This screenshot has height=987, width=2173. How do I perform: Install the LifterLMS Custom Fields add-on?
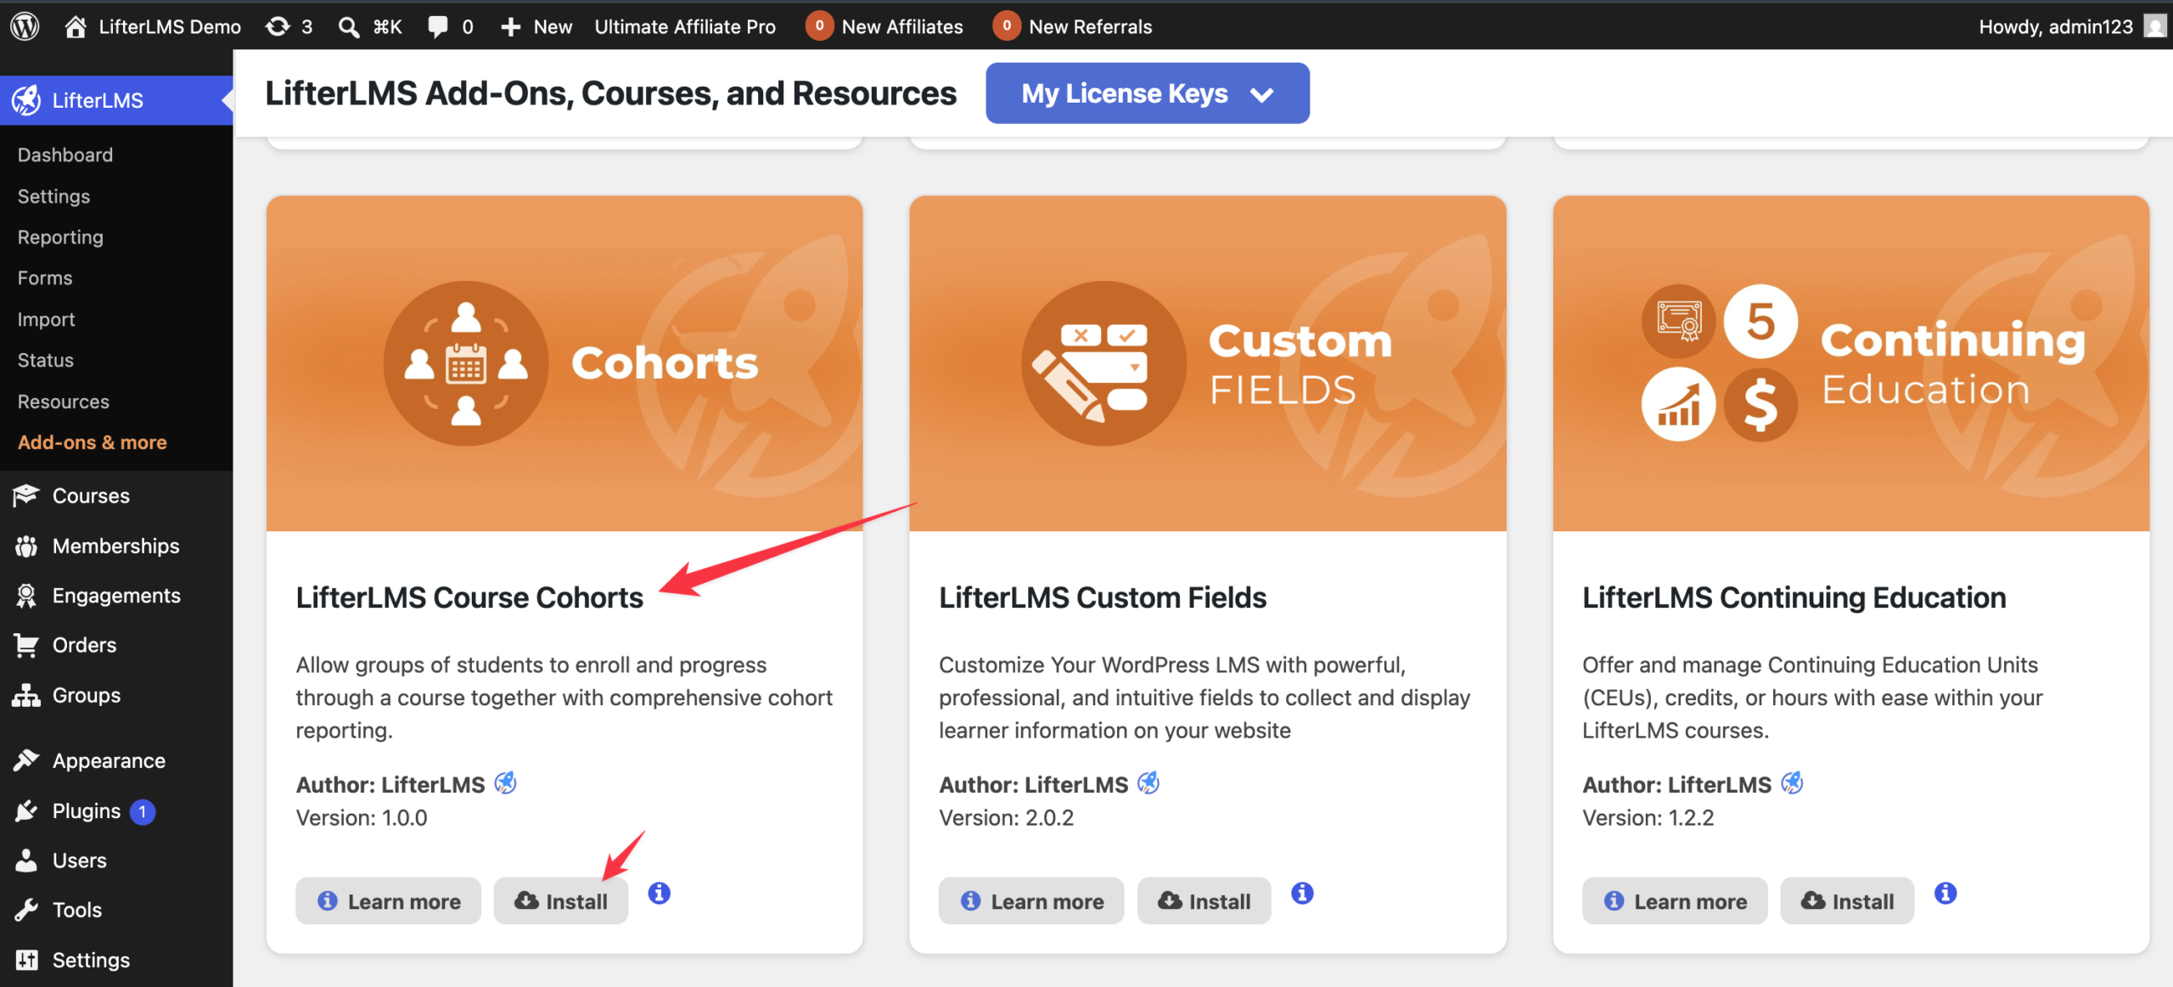click(1204, 900)
